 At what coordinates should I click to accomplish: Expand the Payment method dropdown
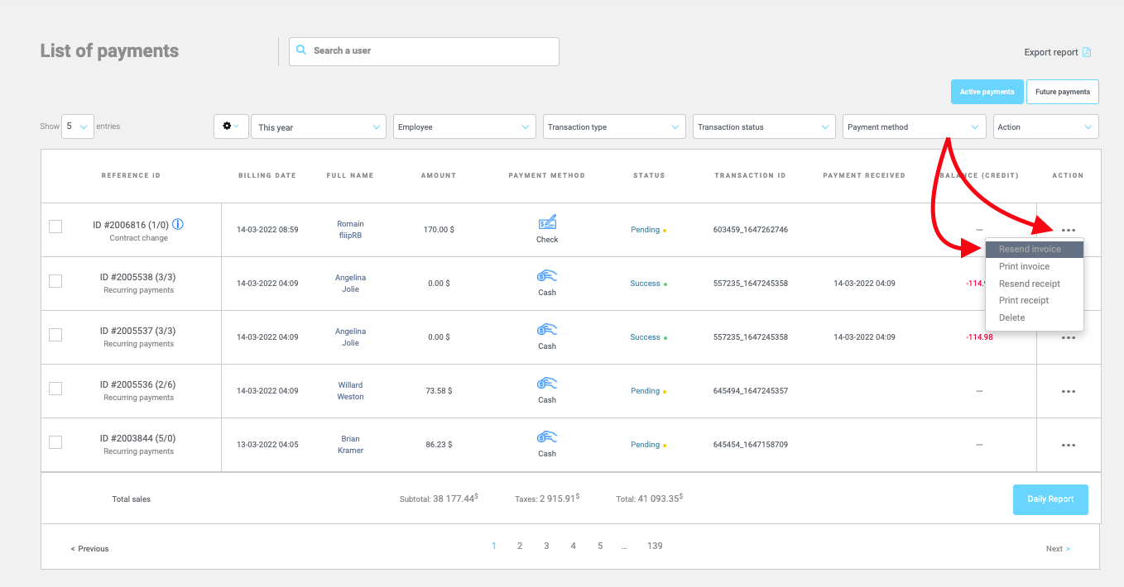tap(914, 126)
